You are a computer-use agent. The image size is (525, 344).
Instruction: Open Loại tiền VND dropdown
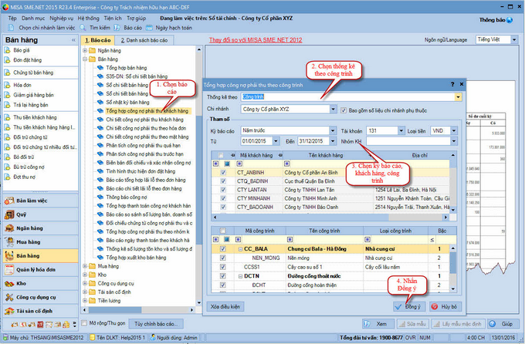pyautogui.click(x=454, y=130)
